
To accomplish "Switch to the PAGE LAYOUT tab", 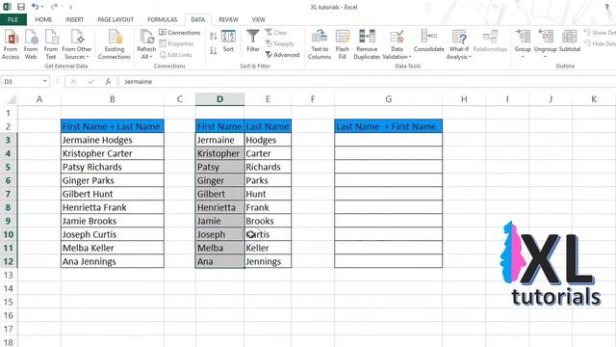I will pos(115,19).
